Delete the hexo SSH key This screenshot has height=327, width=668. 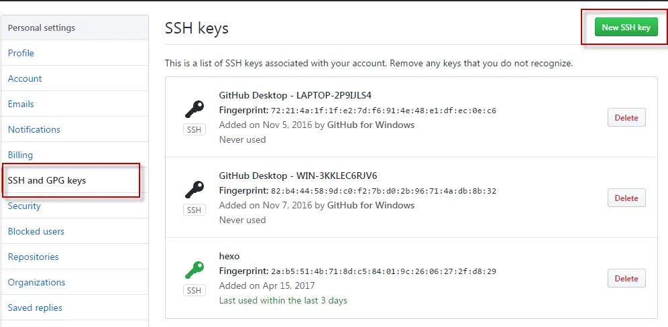626,279
